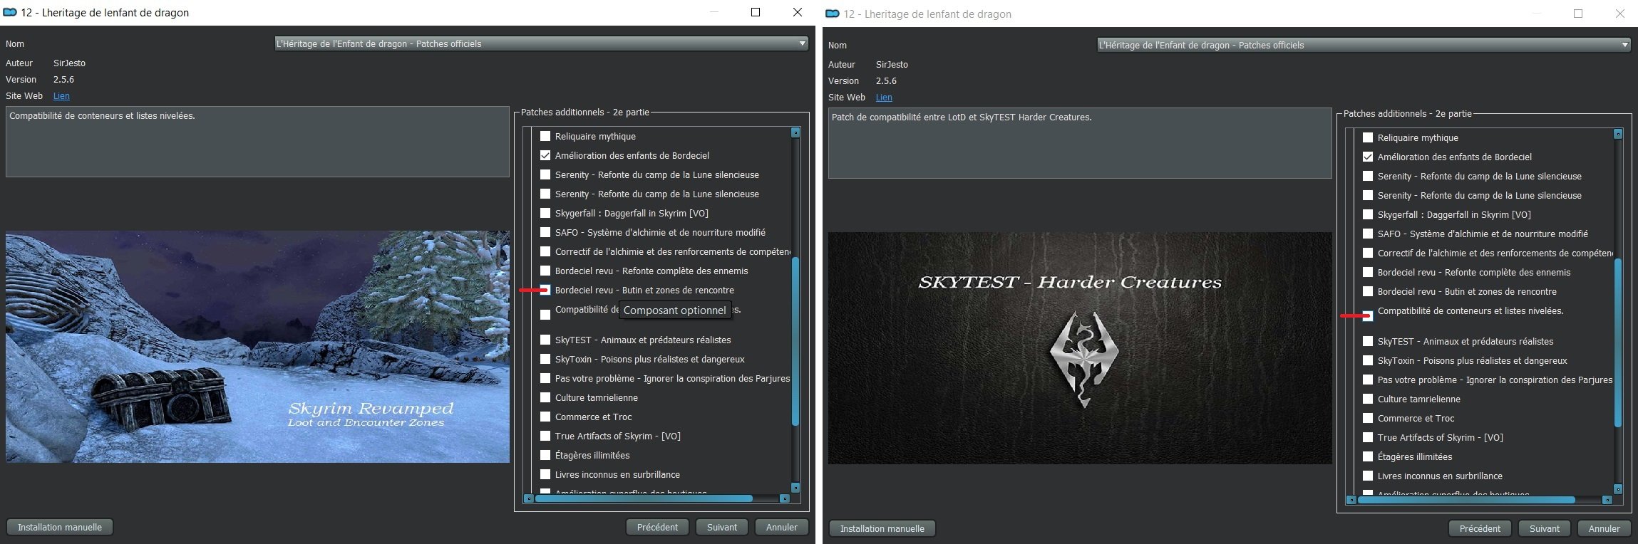This screenshot has width=1638, height=544.
Task: Check Correctif de l'alchimie in right window
Action: [x=1368, y=253]
